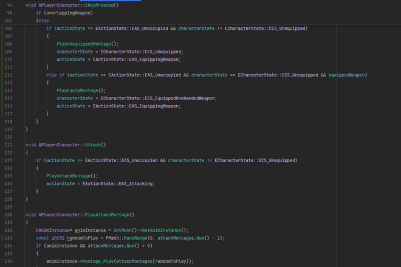
Task: Click line number 121 in gutter
Action: click(x=9, y=145)
